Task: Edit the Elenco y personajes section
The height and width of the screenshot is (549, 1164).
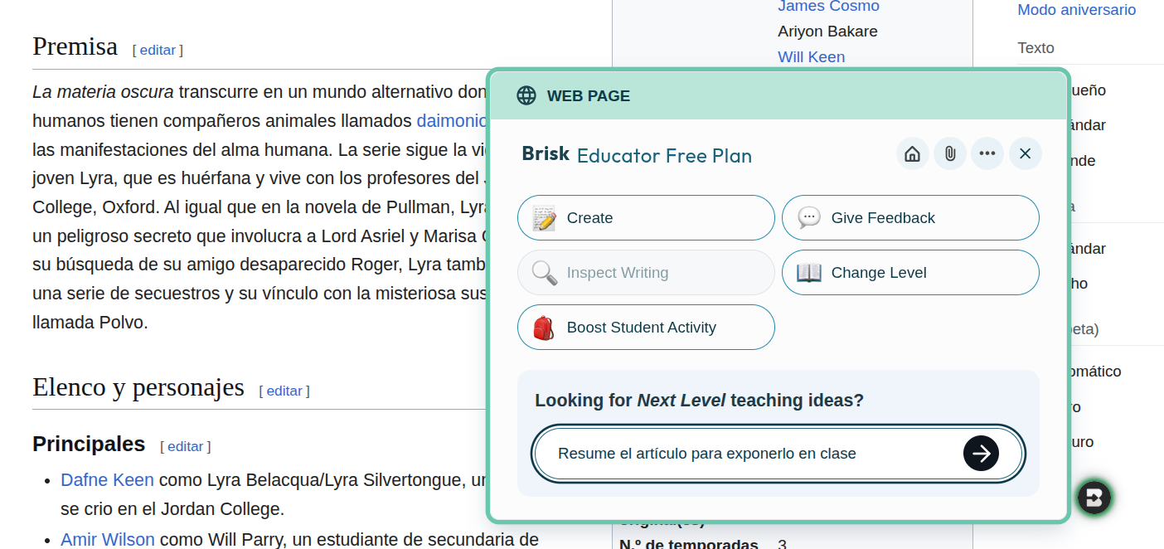Action: pyautogui.click(x=284, y=391)
